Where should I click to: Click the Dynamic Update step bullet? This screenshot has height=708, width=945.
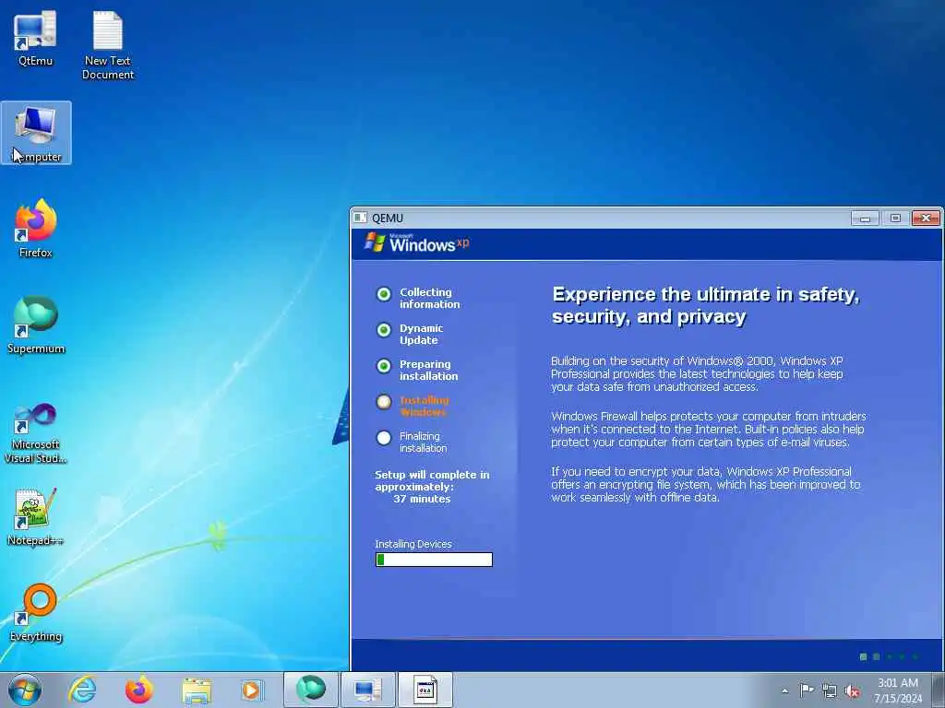(384, 330)
